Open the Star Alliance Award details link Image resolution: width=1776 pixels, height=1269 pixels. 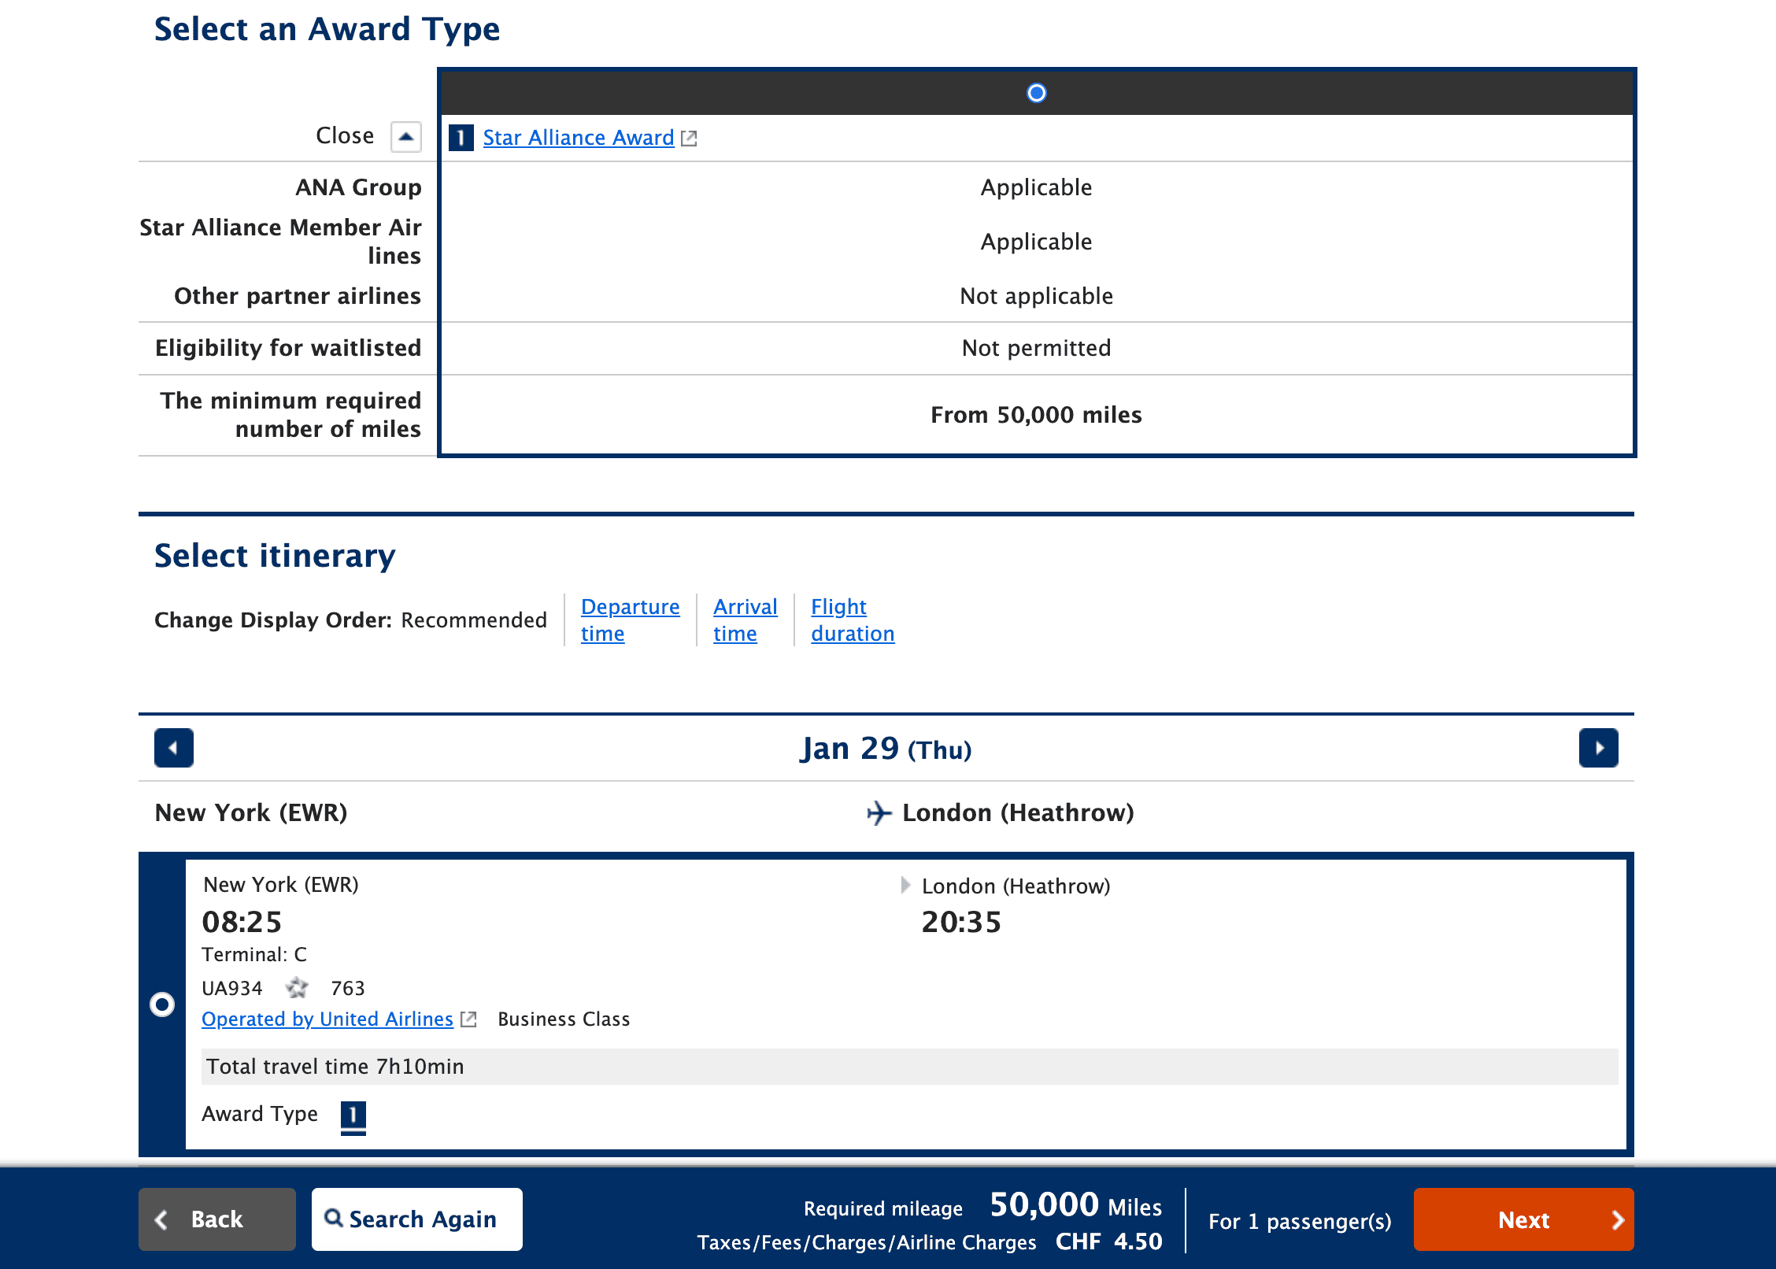coord(577,138)
